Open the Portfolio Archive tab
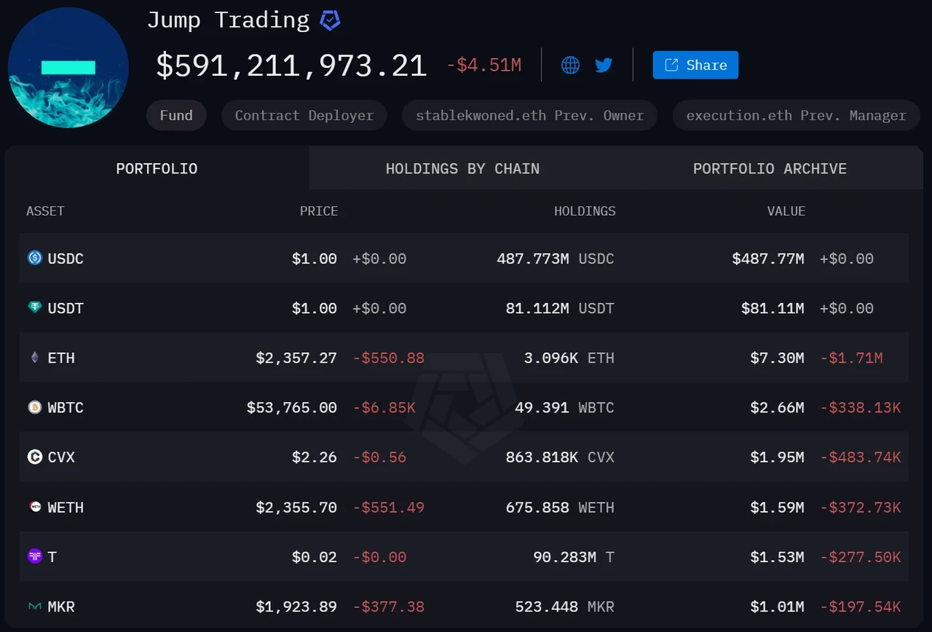932x632 pixels. coord(770,169)
